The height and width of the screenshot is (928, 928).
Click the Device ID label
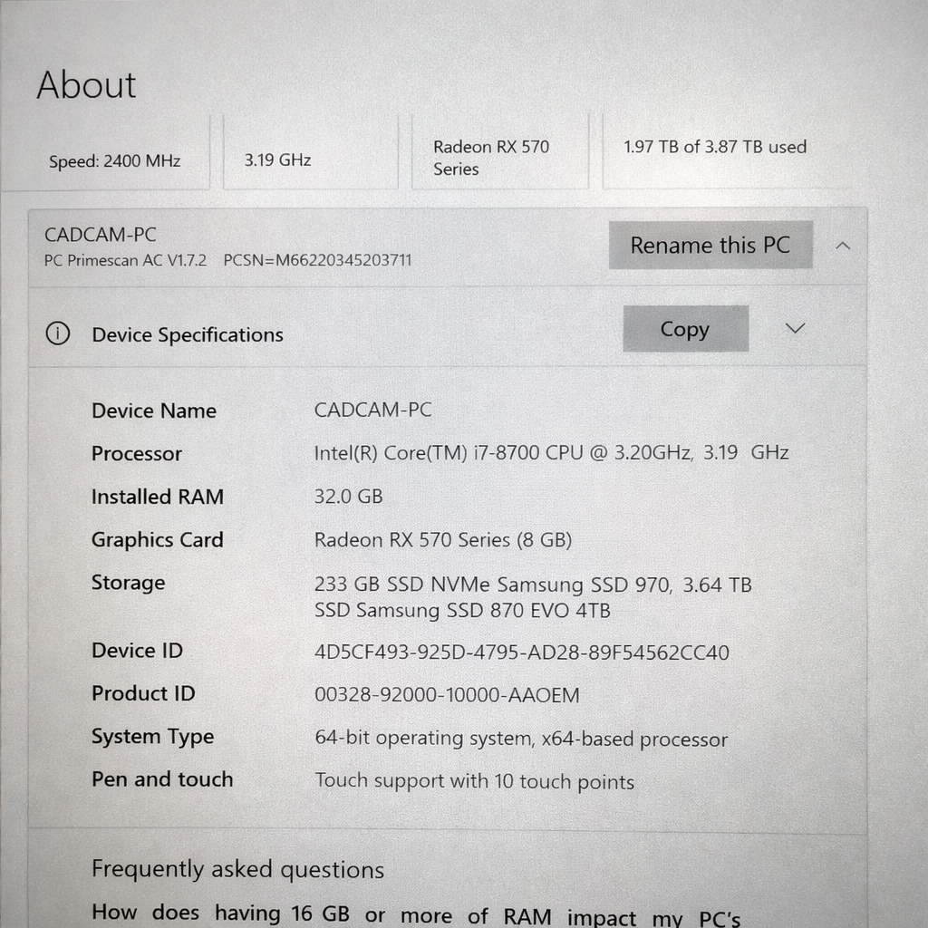pyautogui.click(x=138, y=651)
